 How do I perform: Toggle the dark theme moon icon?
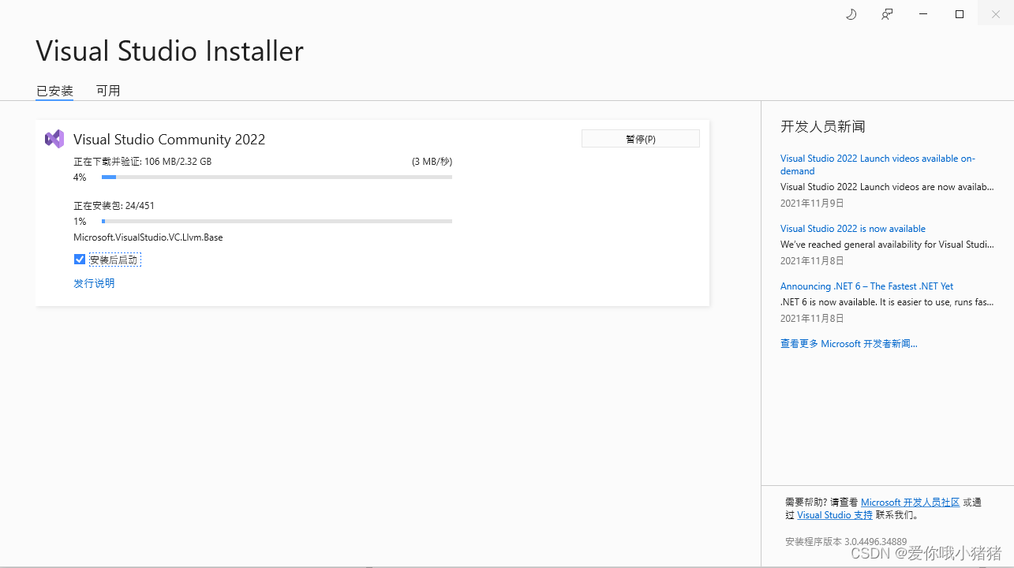[x=851, y=14]
